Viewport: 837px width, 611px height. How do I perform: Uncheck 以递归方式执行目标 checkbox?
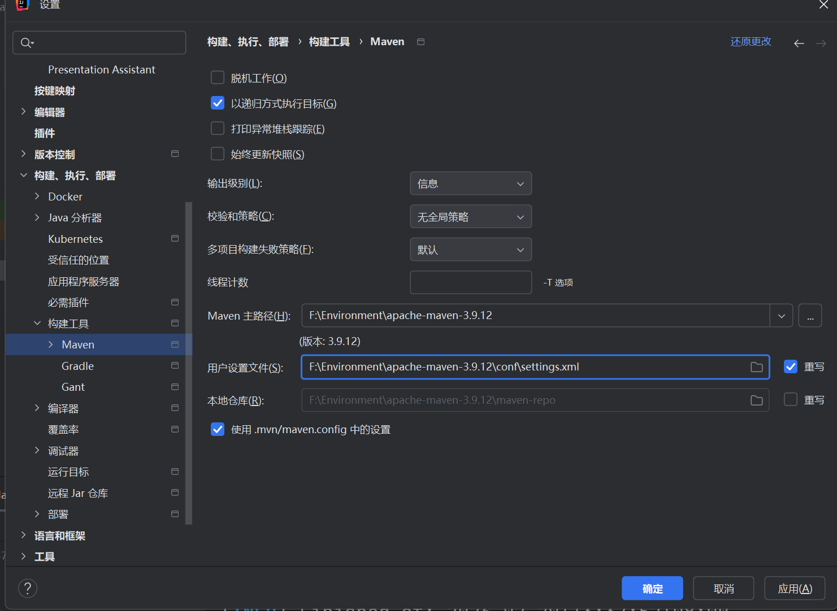tap(218, 103)
